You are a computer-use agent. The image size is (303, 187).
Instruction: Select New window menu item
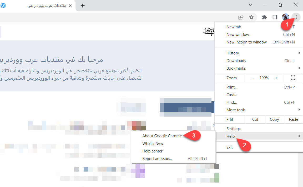tap(259, 35)
